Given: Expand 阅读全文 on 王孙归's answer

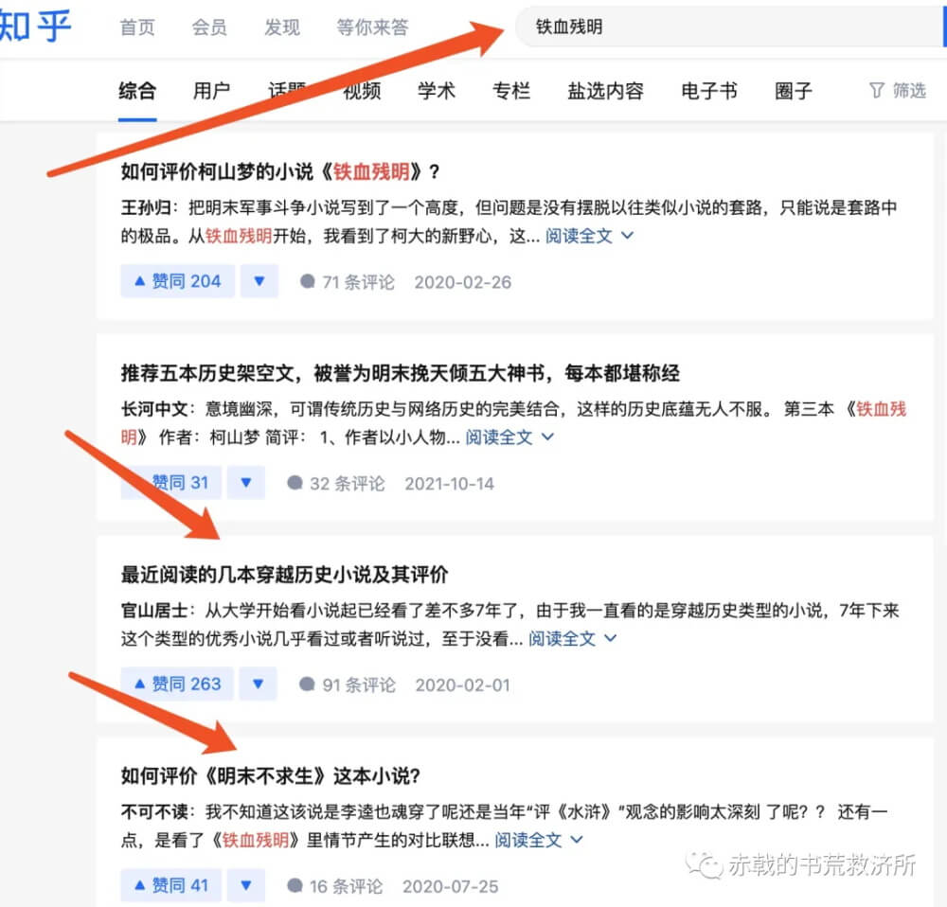Looking at the screenshot, I should point(589,236).
